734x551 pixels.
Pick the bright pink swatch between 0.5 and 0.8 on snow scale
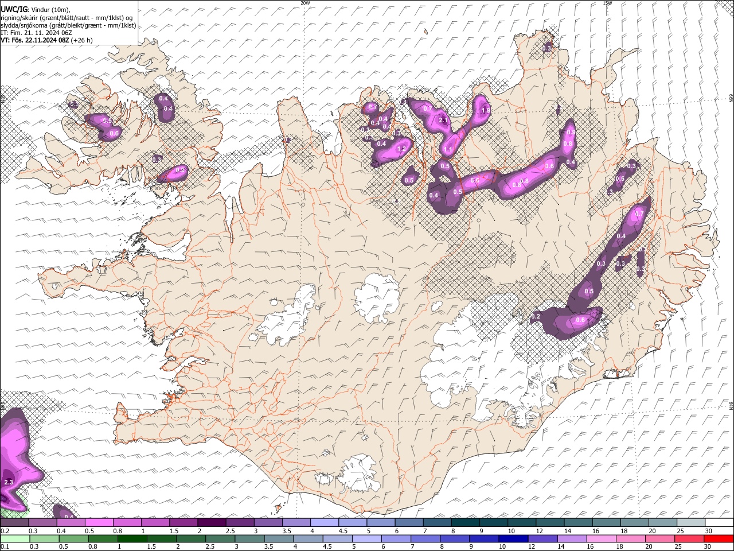(x=99, y=523)
